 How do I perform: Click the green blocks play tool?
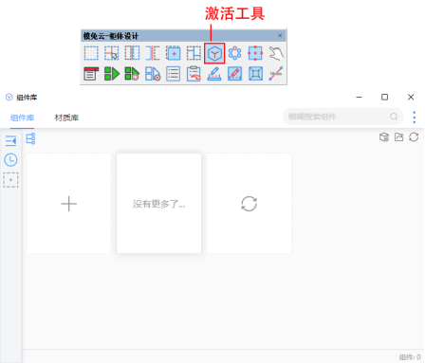112,74
